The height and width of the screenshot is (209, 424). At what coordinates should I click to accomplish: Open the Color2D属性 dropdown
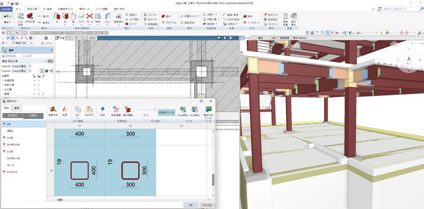[21, 66]
